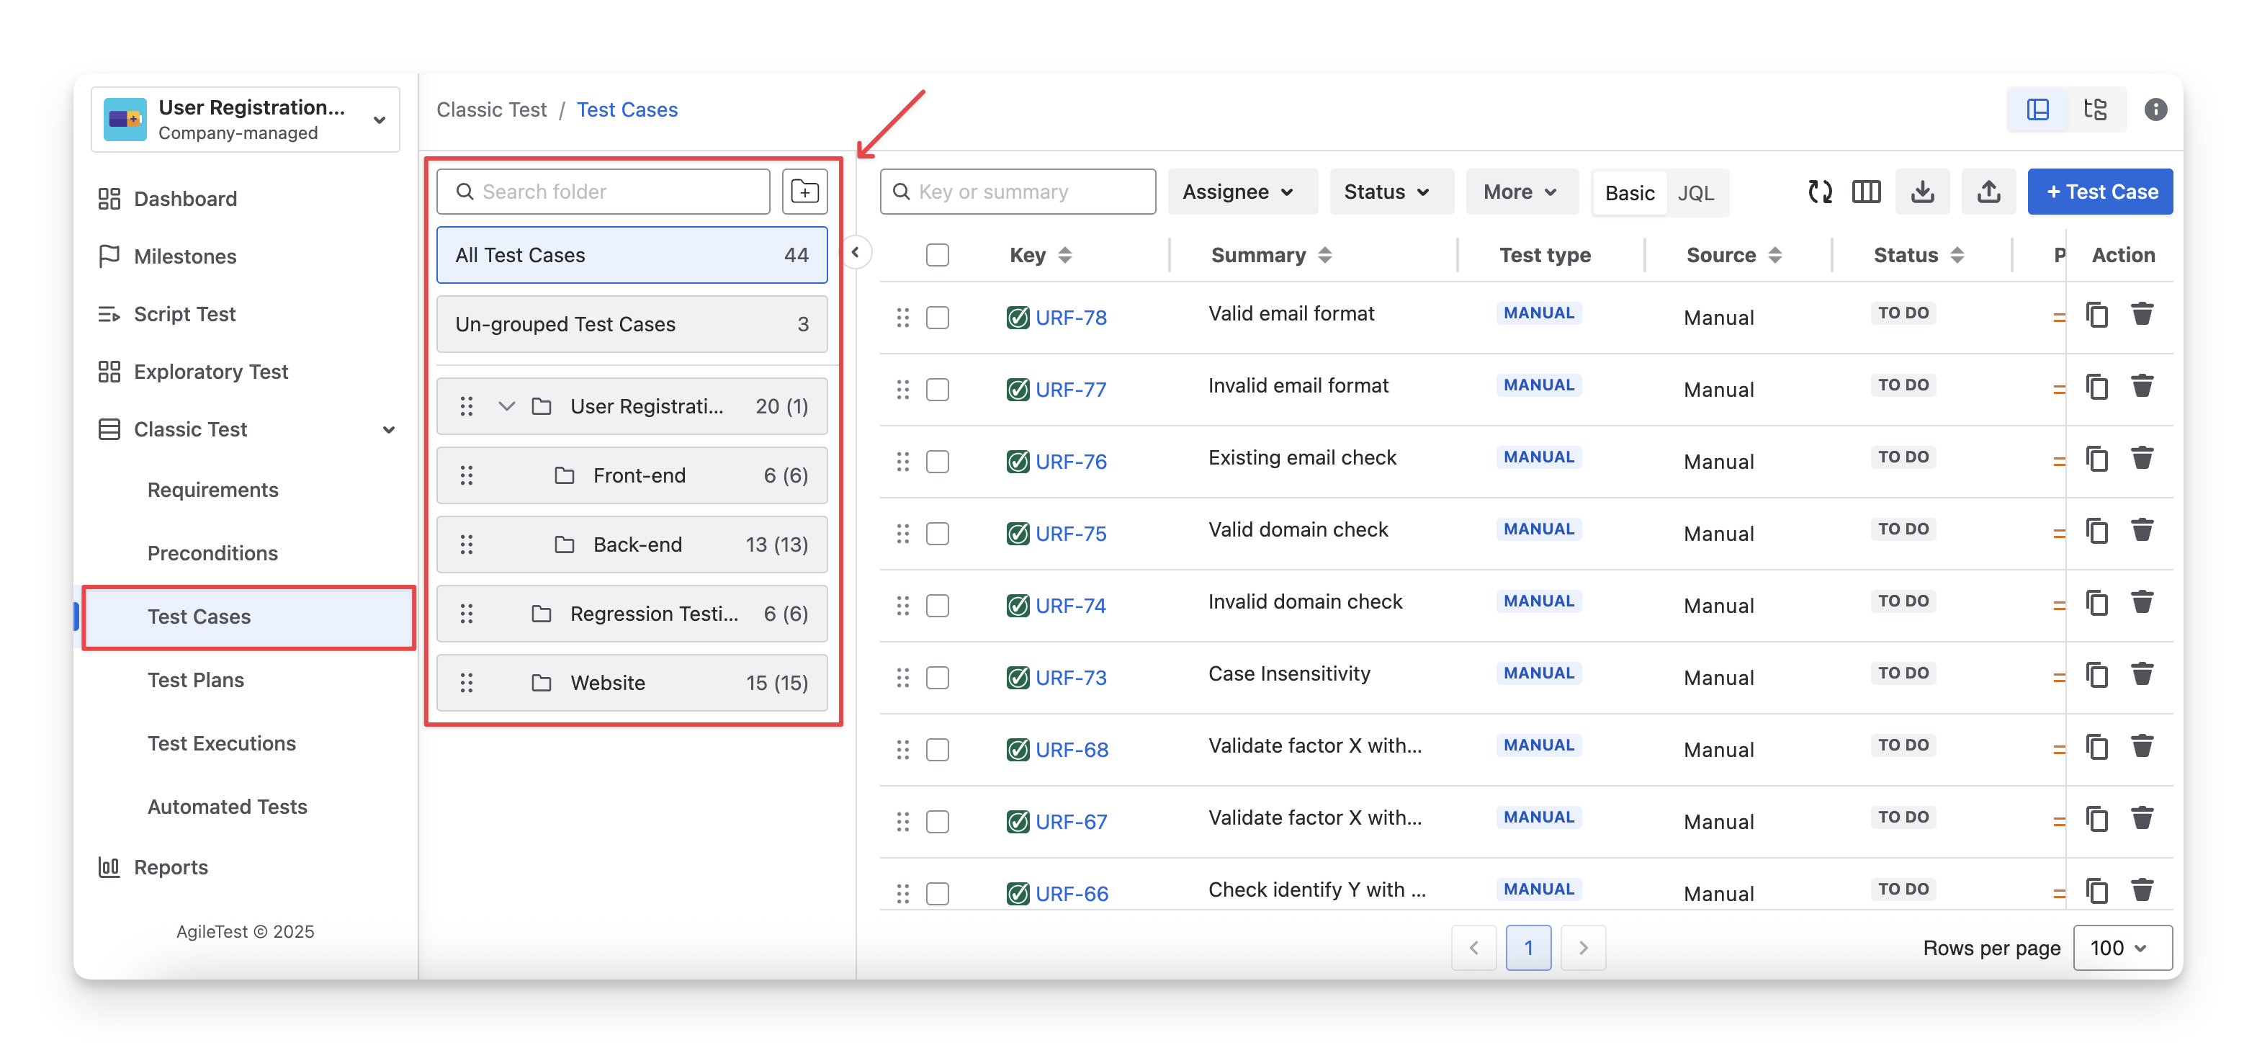Viewport: 2257px width, 1053px height.
Task: Open Test Plans in the sidebar
Action: (x=195, y=680)
